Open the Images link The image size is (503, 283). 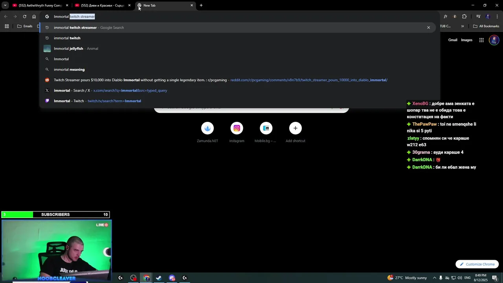point(466,40)
